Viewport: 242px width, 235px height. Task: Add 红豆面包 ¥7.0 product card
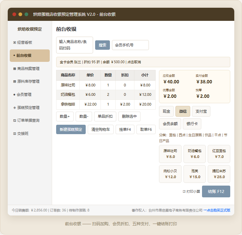coord(219,154)
